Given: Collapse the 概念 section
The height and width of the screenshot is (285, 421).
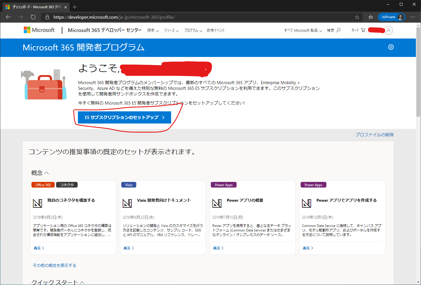Looking at the screenshot, I should [x=40, y=173].
